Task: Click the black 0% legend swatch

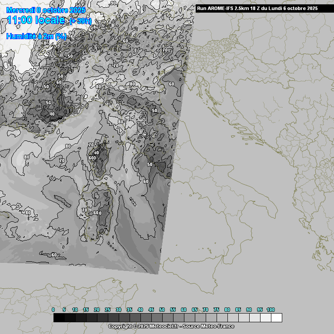Action: 59,318
